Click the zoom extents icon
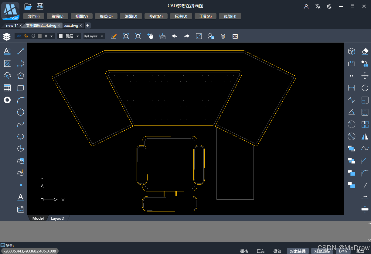 [x=138, y=36]
